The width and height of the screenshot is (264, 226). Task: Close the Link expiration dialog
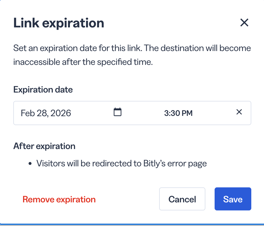click(x=244, y=22)
